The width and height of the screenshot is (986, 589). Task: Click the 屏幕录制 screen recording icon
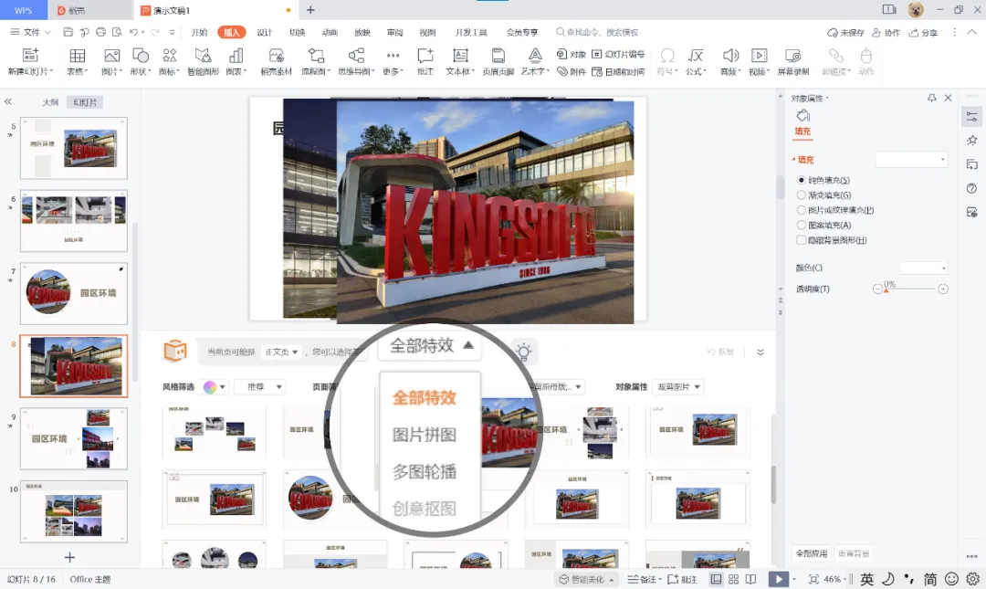(x=793, y=62)
